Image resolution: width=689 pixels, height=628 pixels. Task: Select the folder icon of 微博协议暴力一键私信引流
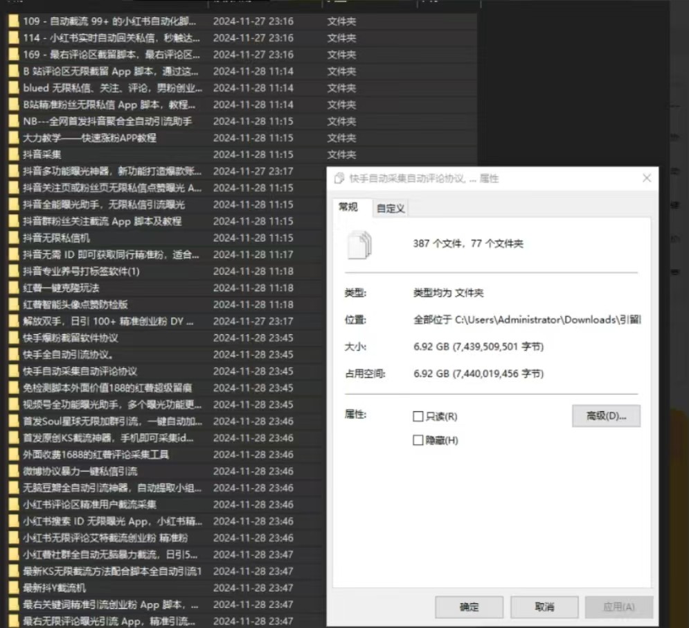[x=13, y=471]
